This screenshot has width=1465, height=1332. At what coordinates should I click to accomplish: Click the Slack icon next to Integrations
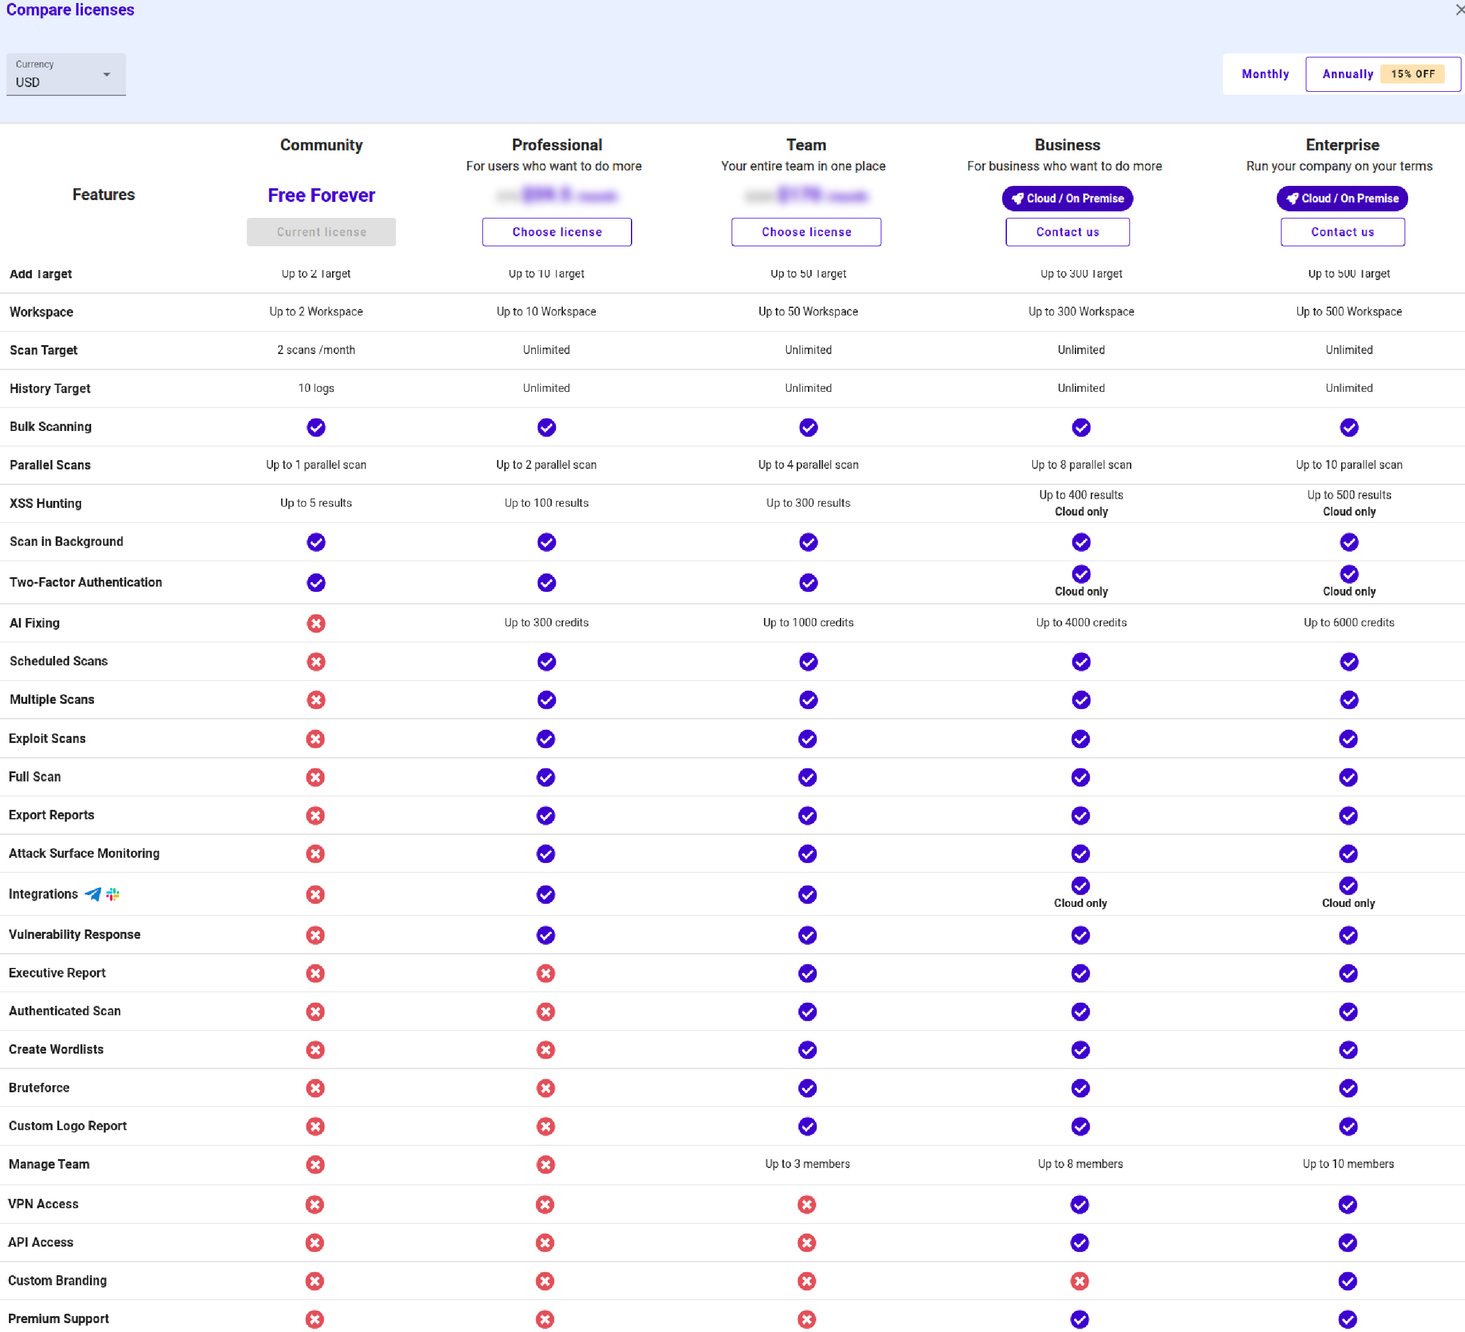112,895
